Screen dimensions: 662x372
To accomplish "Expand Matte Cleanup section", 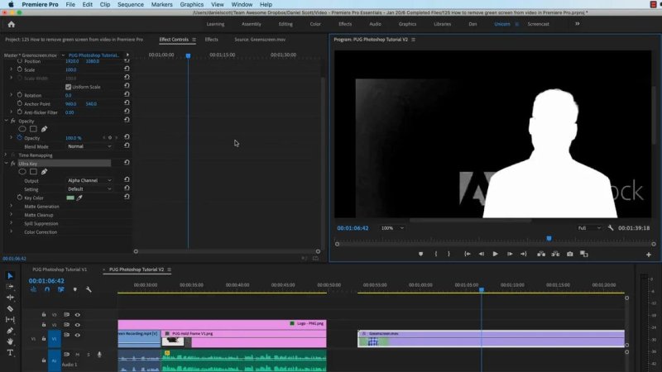I will click(11, 215).
